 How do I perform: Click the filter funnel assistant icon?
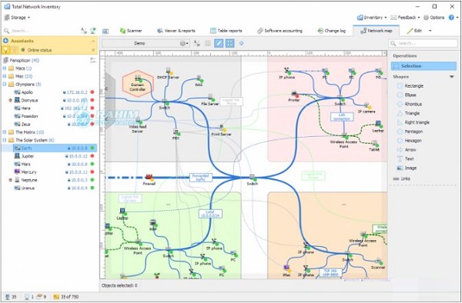pyautogui.click(x=14, y=50)
